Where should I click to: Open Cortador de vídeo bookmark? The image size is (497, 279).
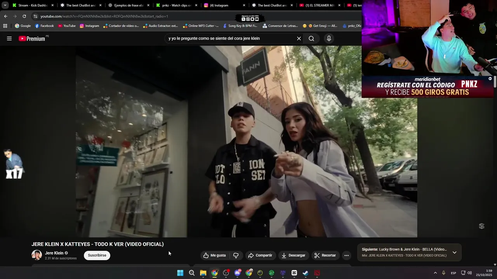pyautogui.click(x=121, y=26)
